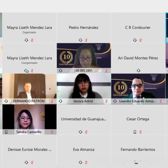Click headset icon under C R Cordourier
Image resolution: width=168 pixels, height=168 pixels.
click(x=135, y=40)
